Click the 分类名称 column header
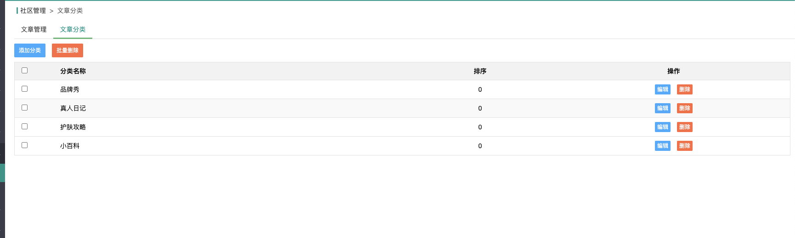The height and width of the screenshot is (238, 795). [73, 71]
